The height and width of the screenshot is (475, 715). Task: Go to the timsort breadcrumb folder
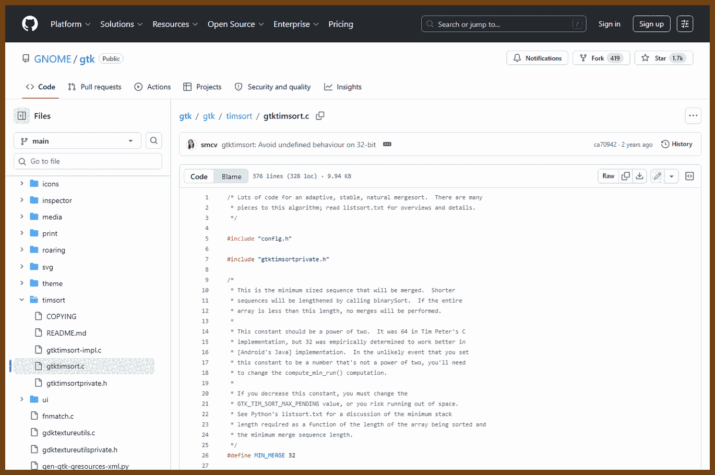[x=239, y=116]
